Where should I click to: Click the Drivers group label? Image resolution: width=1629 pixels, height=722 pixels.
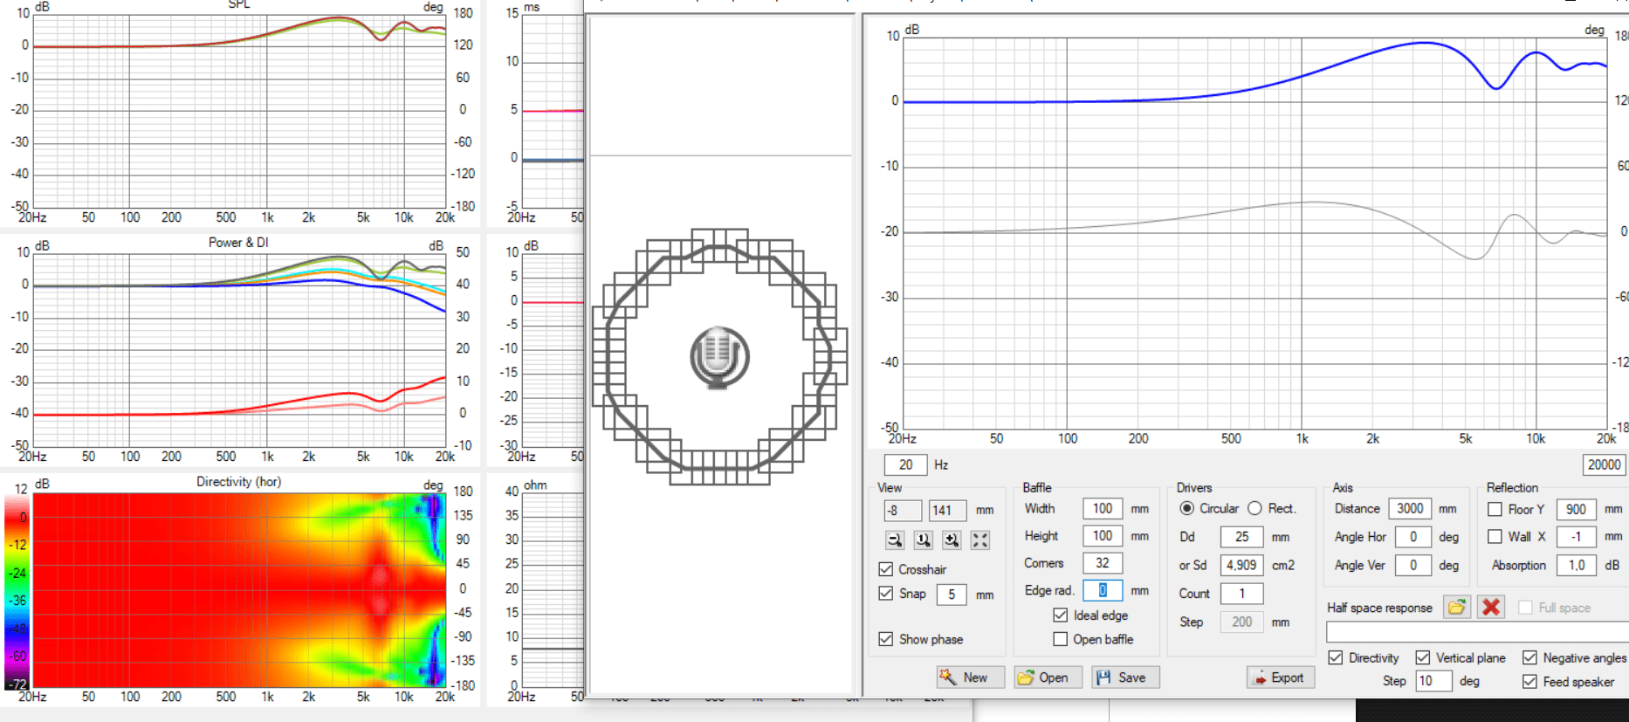coord(1194,487)
